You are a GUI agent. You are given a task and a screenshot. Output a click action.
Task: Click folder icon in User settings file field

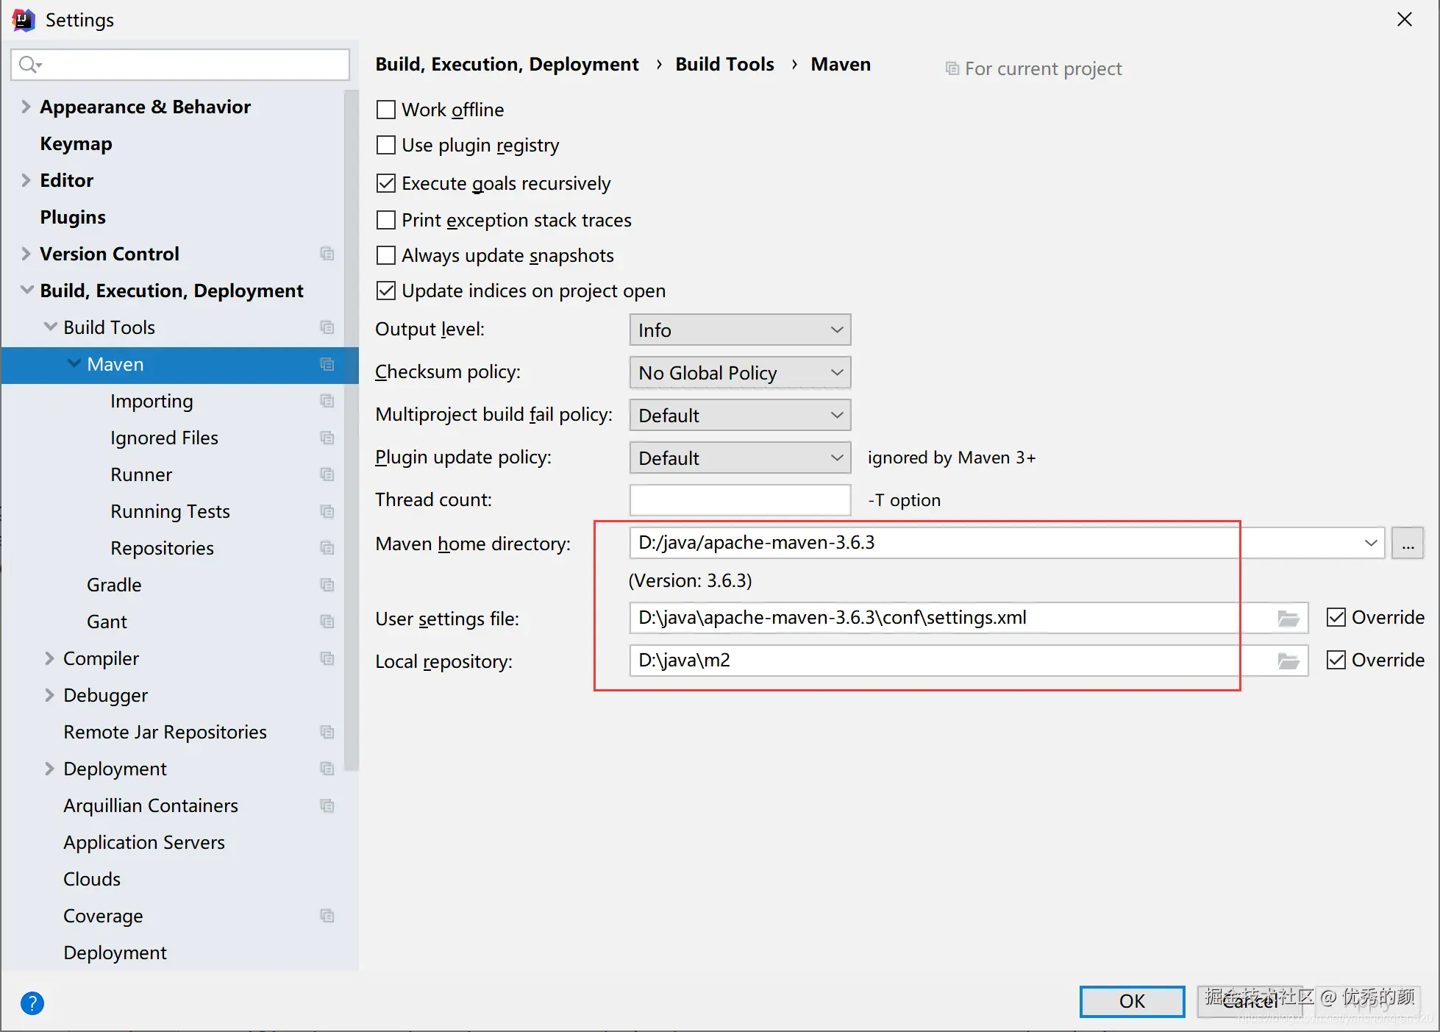(1288, 619)
